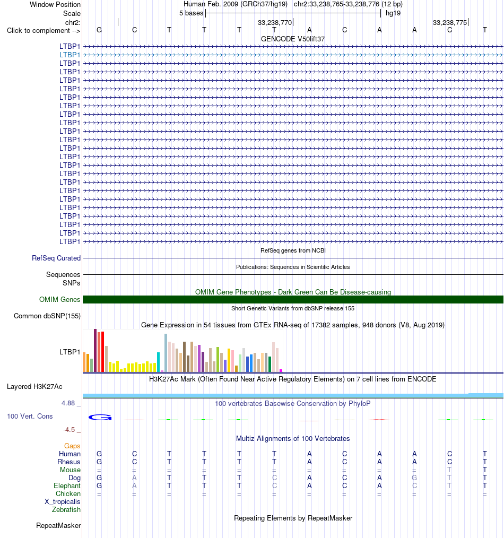Click the 4.88 PhyloP upper scale value
This screenshot has width=504, height=538.
(68, 403)
